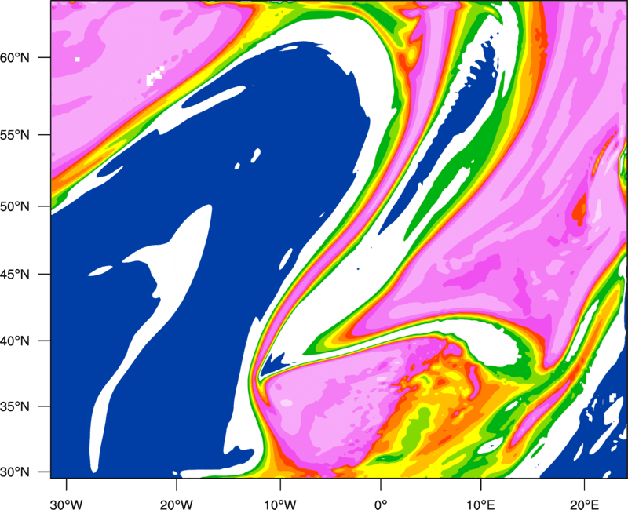Viewport: 628px width, 510px height.
Task: Click the 60°N latitude label
Action: tap(15, 57)
